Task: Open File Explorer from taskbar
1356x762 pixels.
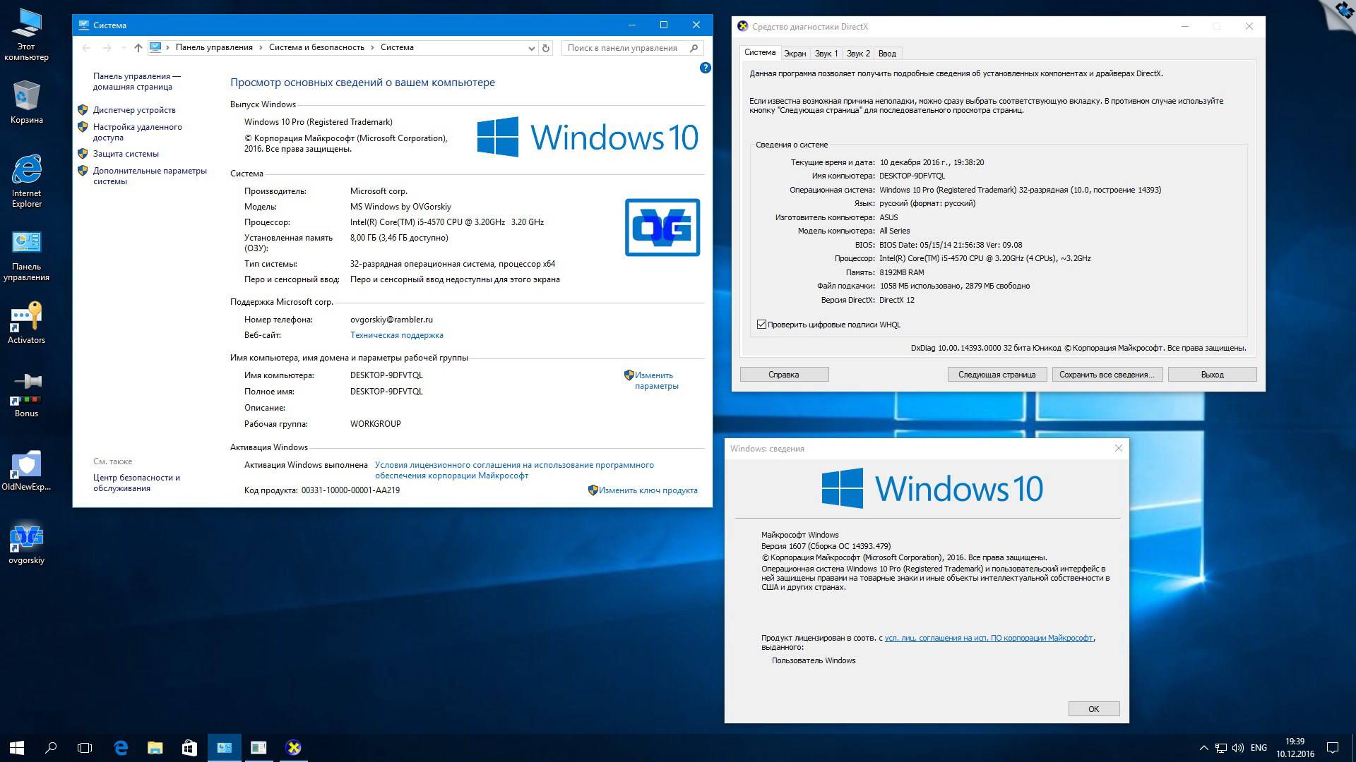Action: 155,748
